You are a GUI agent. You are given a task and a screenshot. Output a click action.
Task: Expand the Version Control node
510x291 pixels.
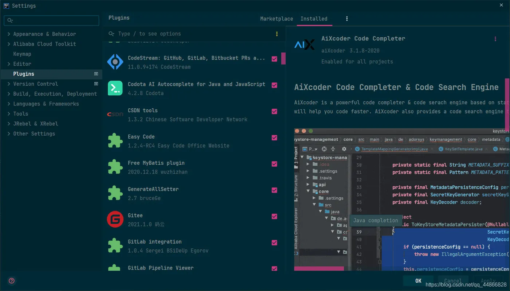[x=9, y=84]
